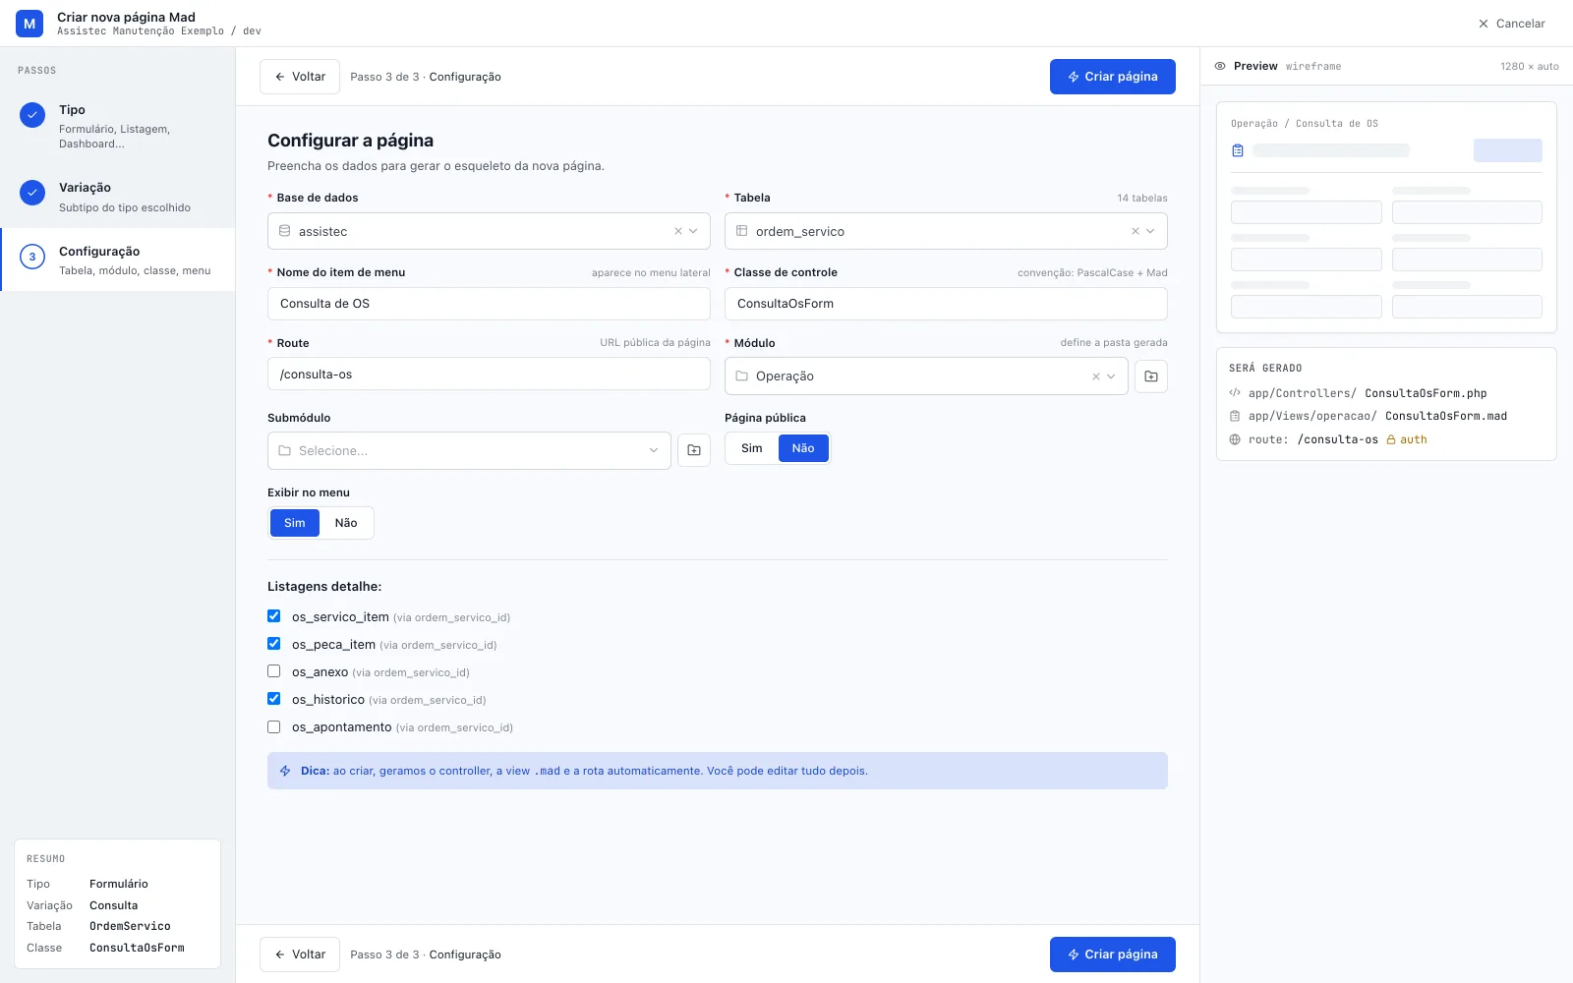
Task: Open Submódulo Selecione dropdown
Action: point(469,450)
